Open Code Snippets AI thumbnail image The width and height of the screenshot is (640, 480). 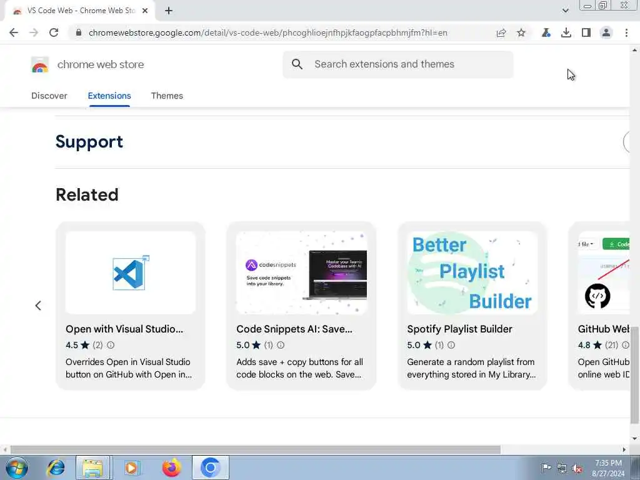pos(301,272)
